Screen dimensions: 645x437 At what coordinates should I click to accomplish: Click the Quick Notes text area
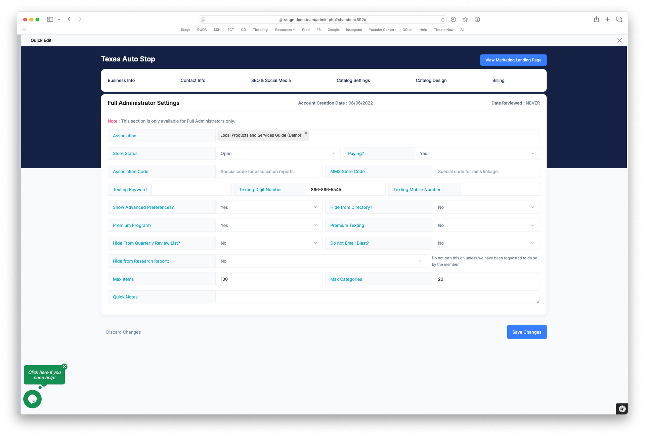378,297
